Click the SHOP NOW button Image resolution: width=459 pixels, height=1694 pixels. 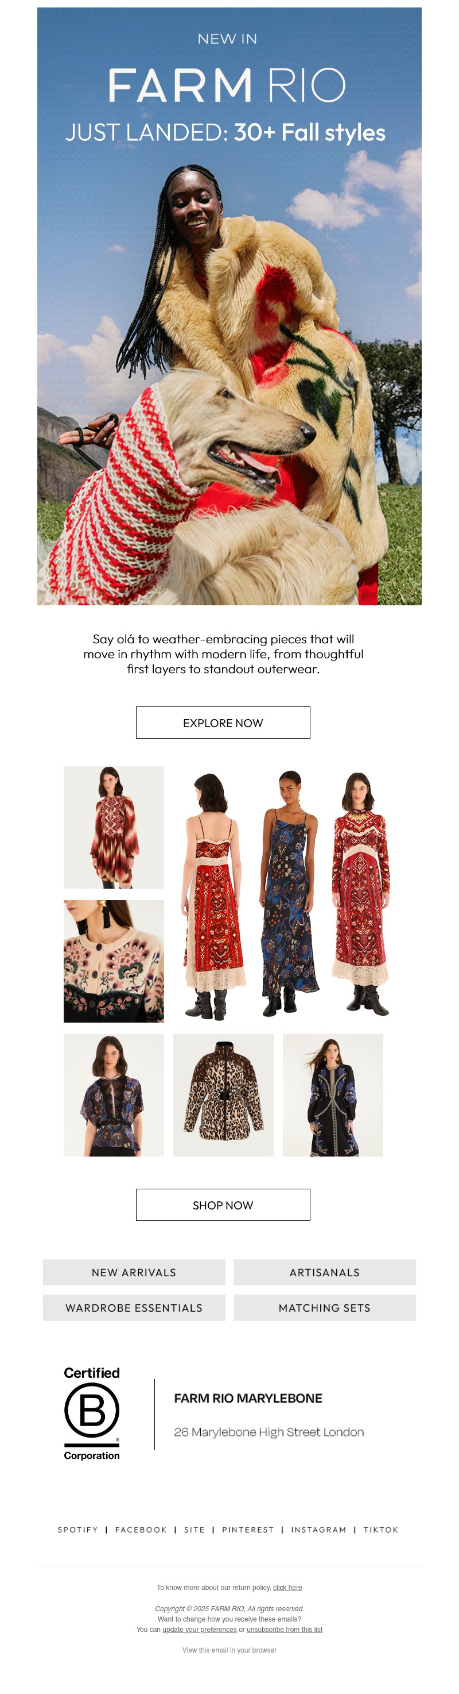(223, 1204)
